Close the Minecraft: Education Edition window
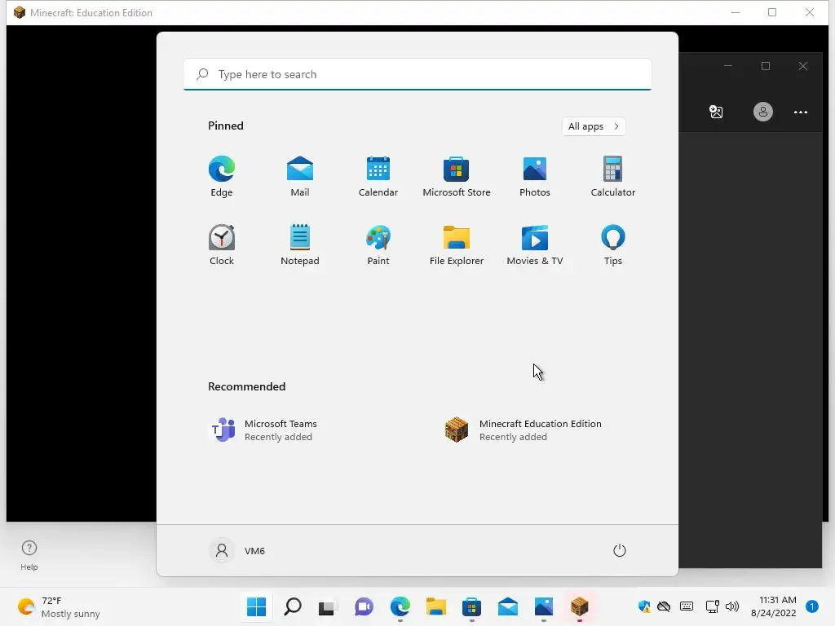The height and width of the screenshot is (626, 835). click(x=810, y=12)
